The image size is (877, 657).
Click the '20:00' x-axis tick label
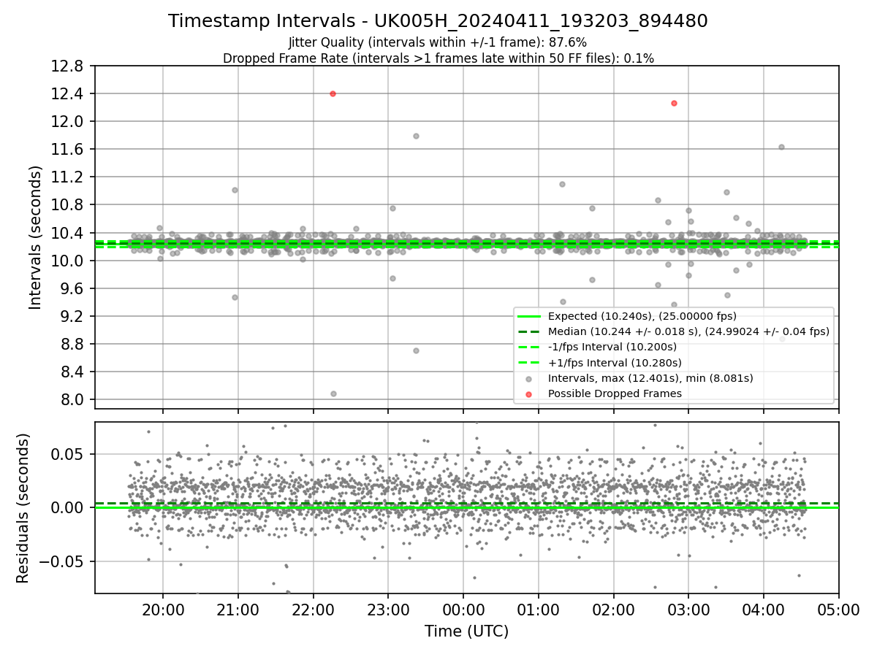point(163,610)
